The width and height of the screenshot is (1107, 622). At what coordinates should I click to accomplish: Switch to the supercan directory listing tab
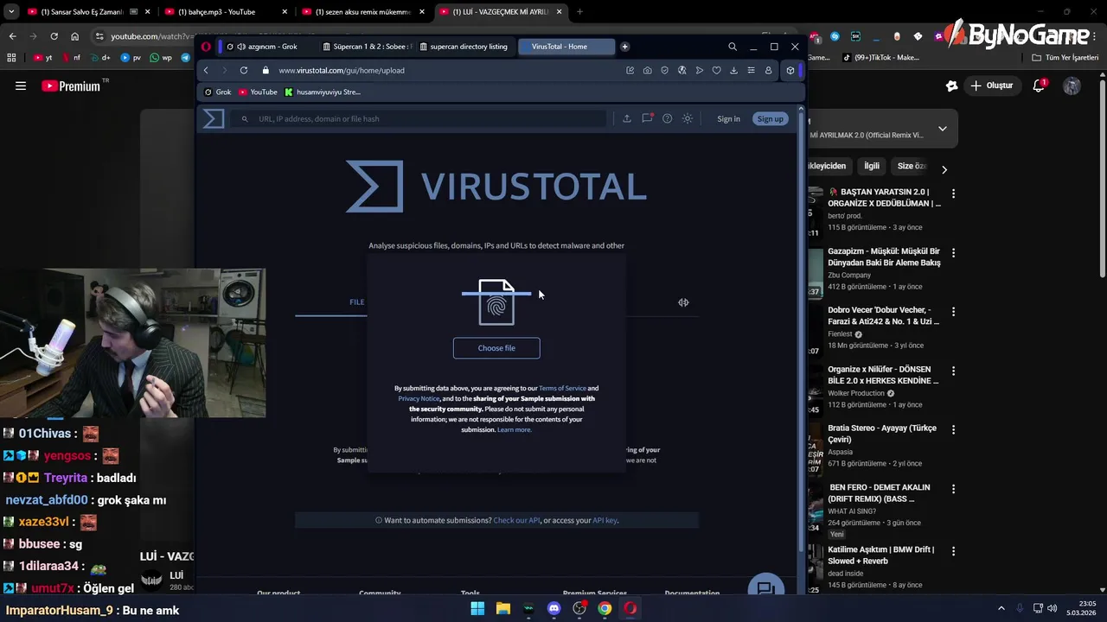click(465, 47)
